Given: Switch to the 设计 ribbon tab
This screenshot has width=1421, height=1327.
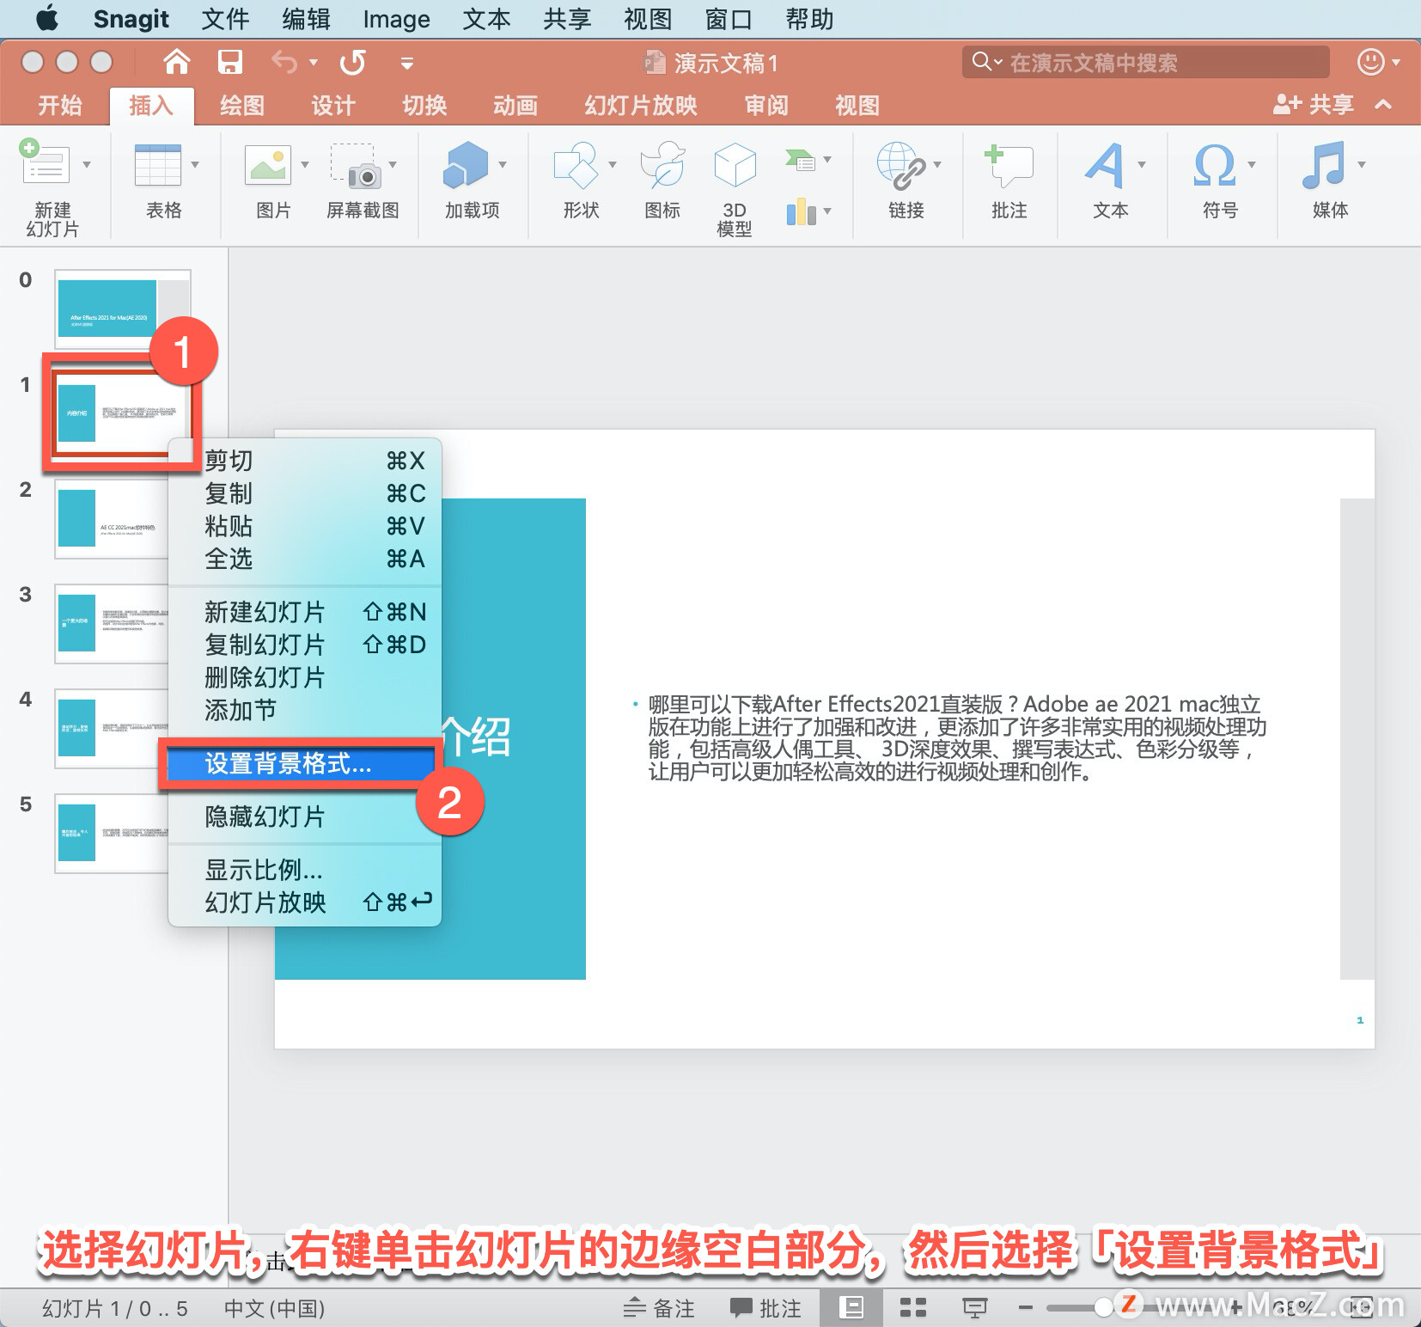Looking at the screenshot, I should [333, 106].
